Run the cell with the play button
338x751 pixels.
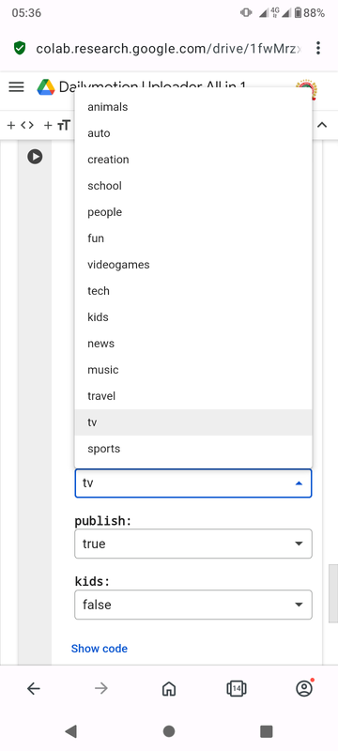35,157
